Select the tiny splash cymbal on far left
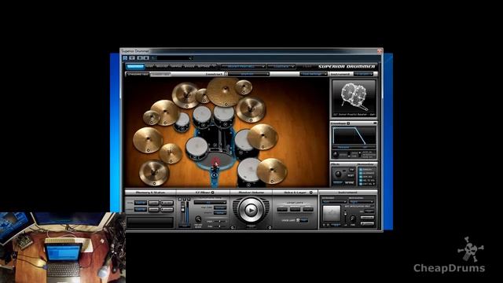The image size is (503, 283). click(151, 118)
